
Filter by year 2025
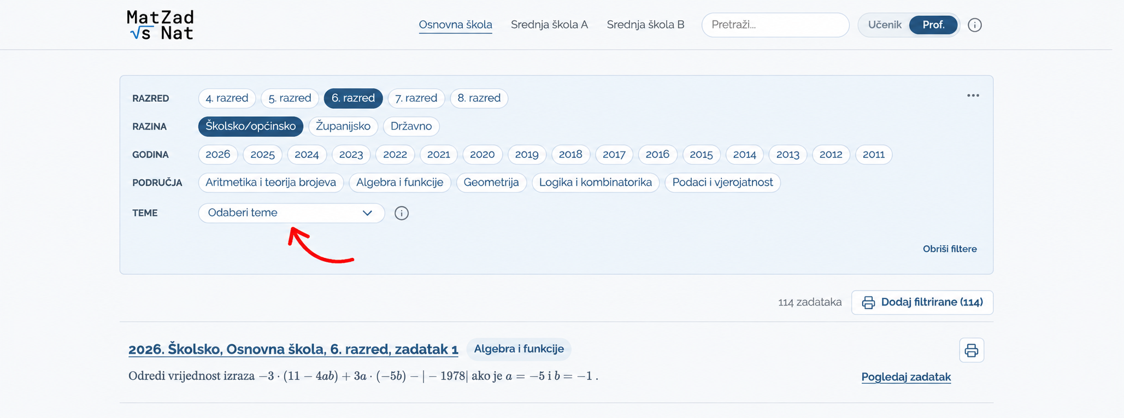click(262, 155)
